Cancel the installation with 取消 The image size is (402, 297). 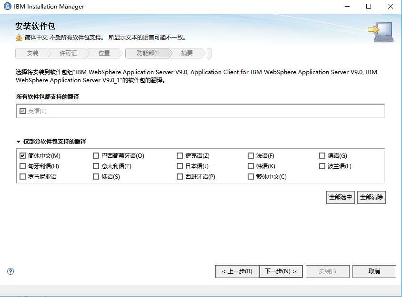tap(374, 271)
